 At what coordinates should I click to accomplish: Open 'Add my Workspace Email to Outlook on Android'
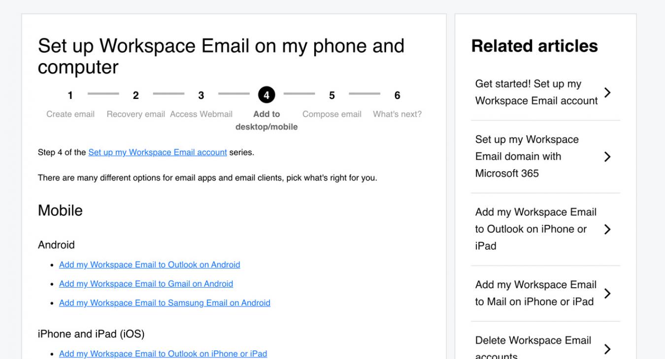click(x=149, y=265)
